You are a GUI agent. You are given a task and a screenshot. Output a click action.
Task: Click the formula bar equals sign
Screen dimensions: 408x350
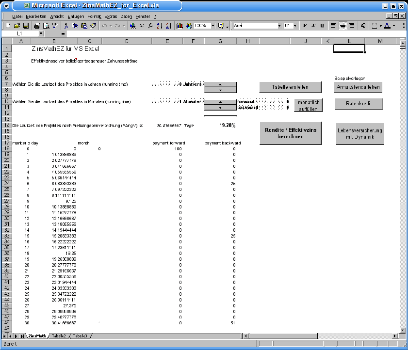[x=63, y=34]
